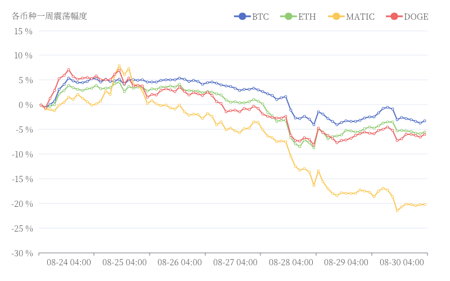Disable DOGE series via its legend text
Image resolution: width=450 pixels, height=281 pixels.
[416, 17]
